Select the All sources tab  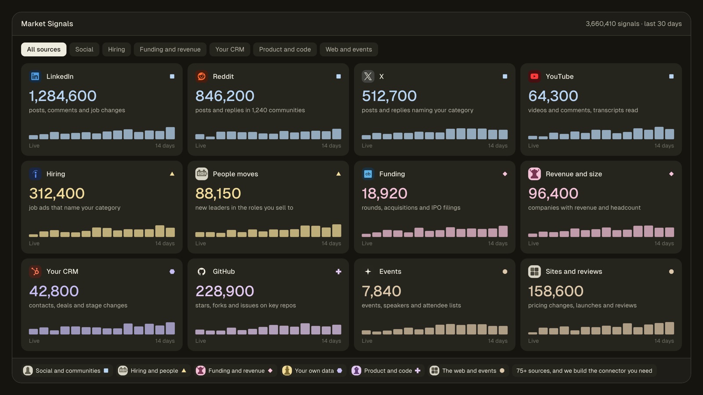point(43,49)
